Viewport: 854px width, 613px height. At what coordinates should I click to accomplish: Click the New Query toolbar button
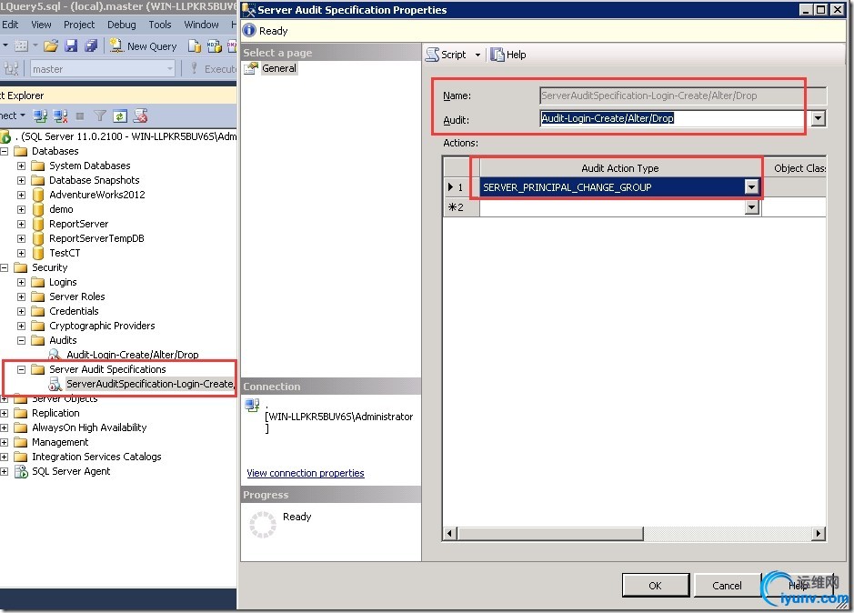143,46
